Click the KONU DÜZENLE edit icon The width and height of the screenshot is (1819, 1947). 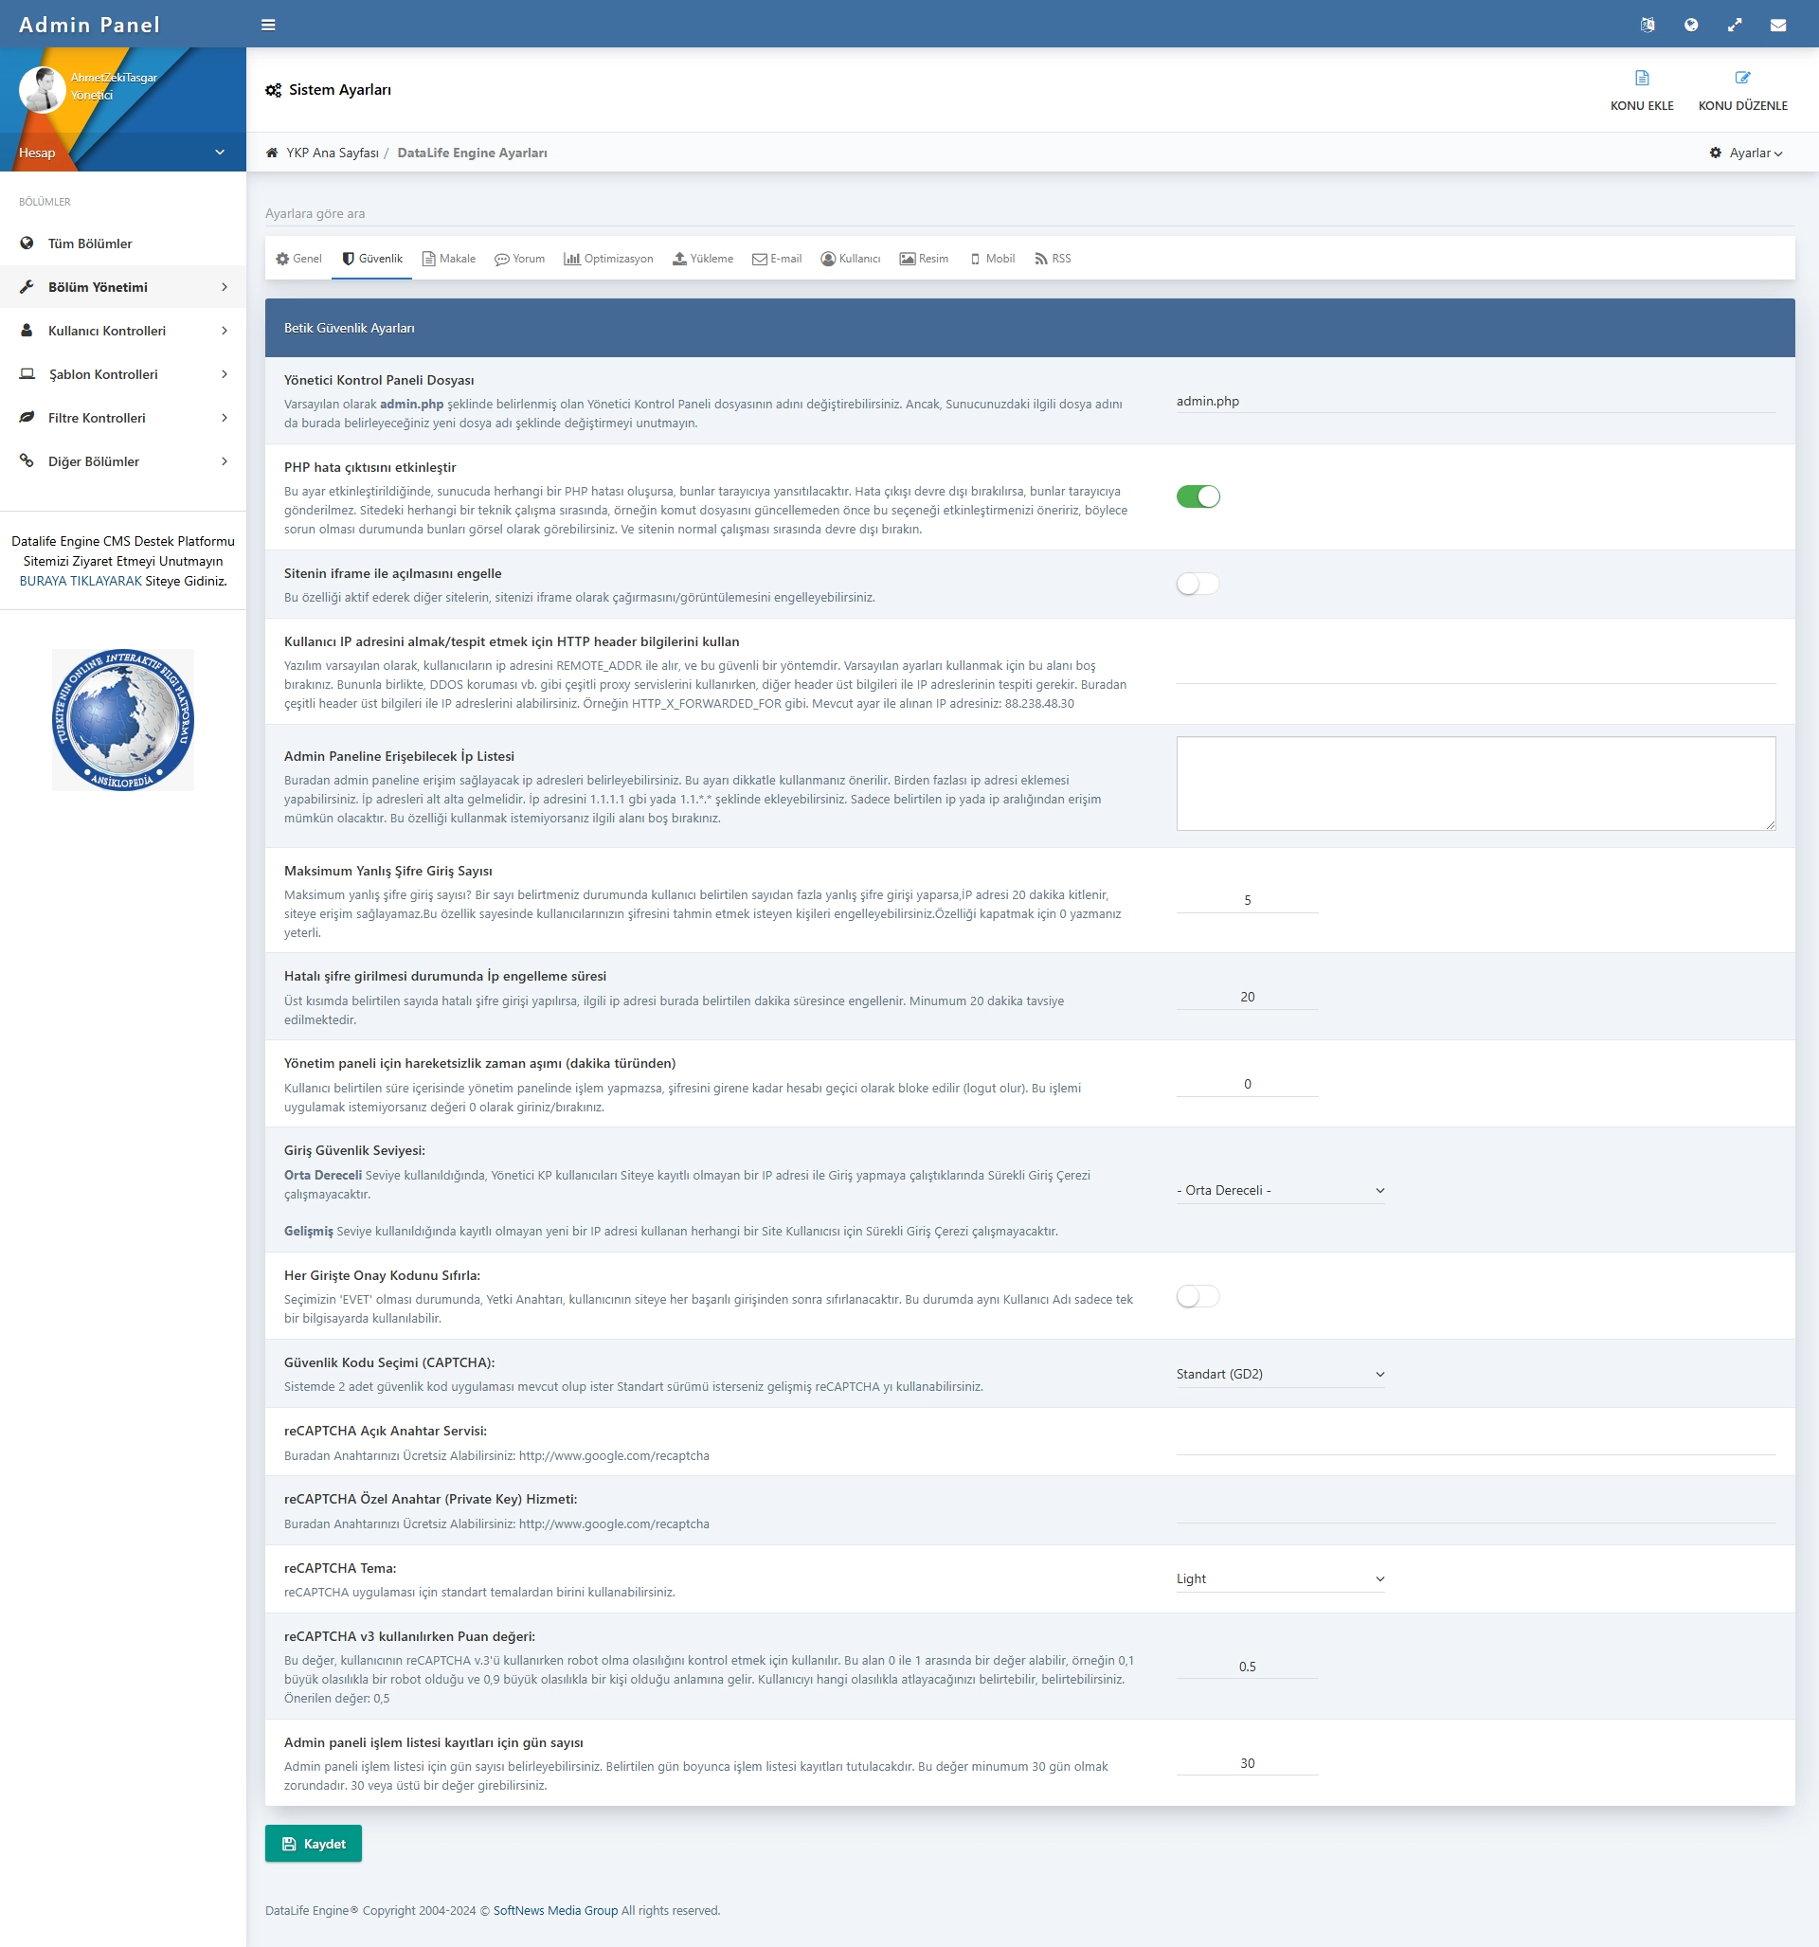pos(1741,79)
